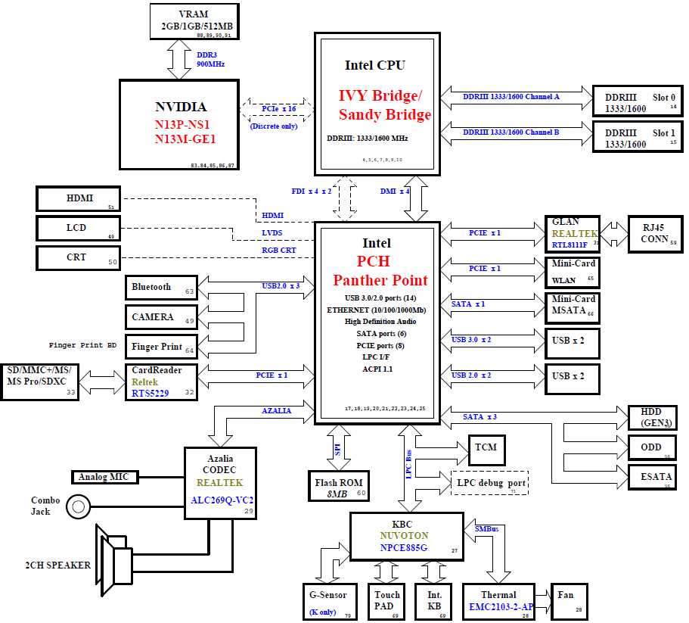Select the USB x 2 block on USB 2.0

coord(572,379)
